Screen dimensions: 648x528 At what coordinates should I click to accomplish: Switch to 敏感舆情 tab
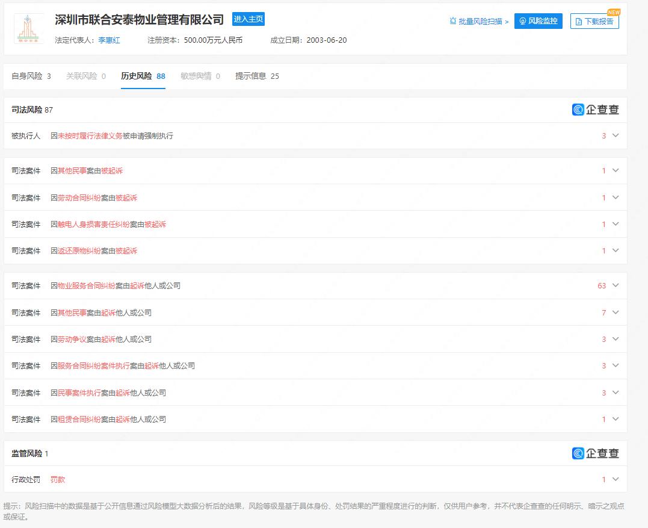tap(200, 76)
